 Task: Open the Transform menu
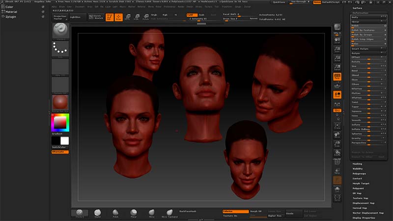pos(226,6)
